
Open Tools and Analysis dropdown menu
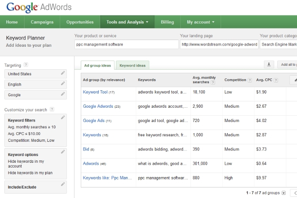click(x=127, y=22)
